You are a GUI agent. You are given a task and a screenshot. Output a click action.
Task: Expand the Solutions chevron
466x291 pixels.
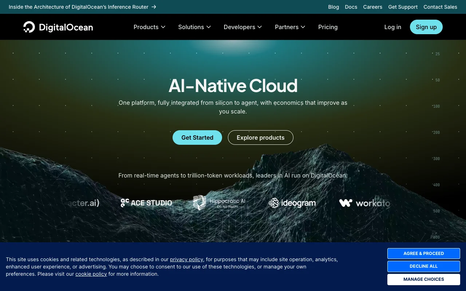pyautogui.click(x=209, y=27)
